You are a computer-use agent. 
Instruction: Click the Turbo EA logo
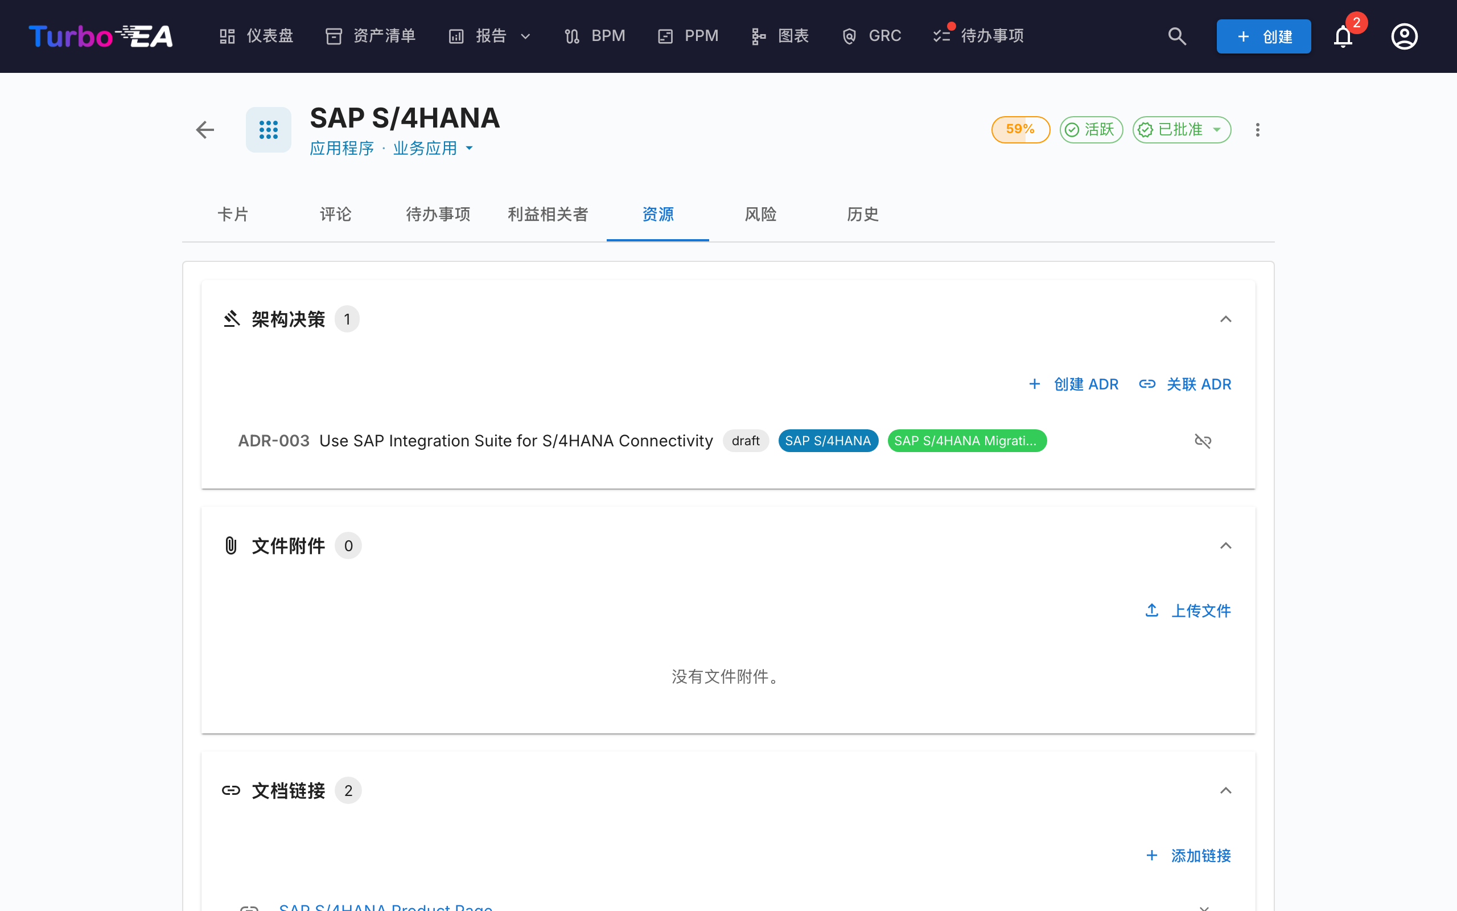101,36
